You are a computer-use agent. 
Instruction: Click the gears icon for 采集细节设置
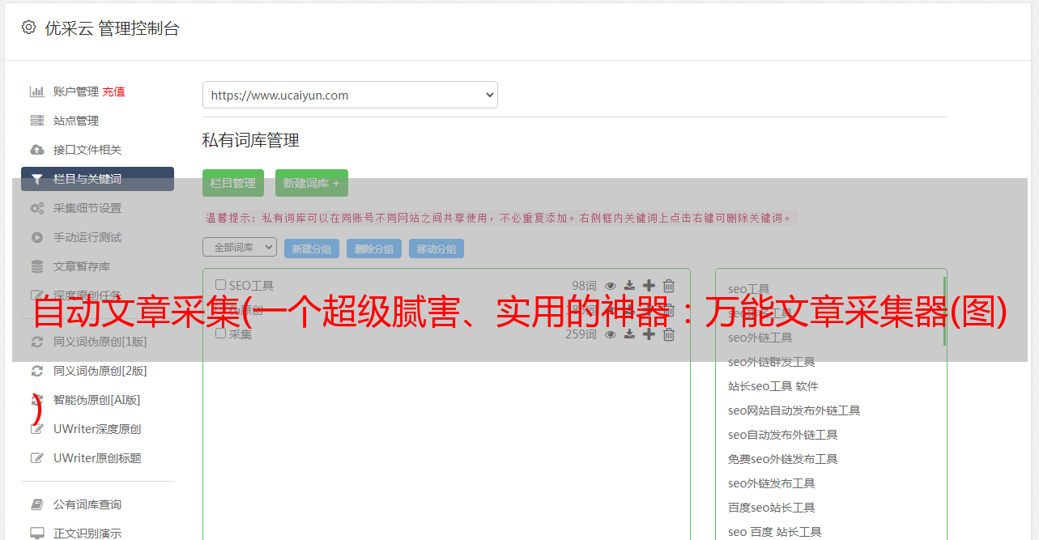click(x=36, y=208)
